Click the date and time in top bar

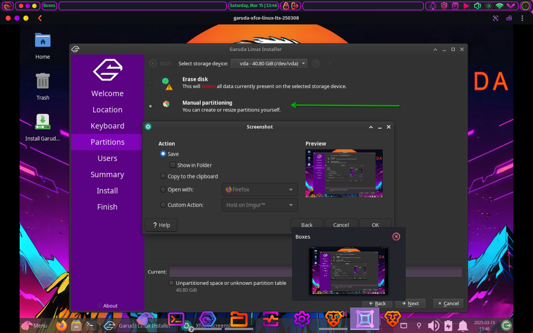click(x=254, y=6)
